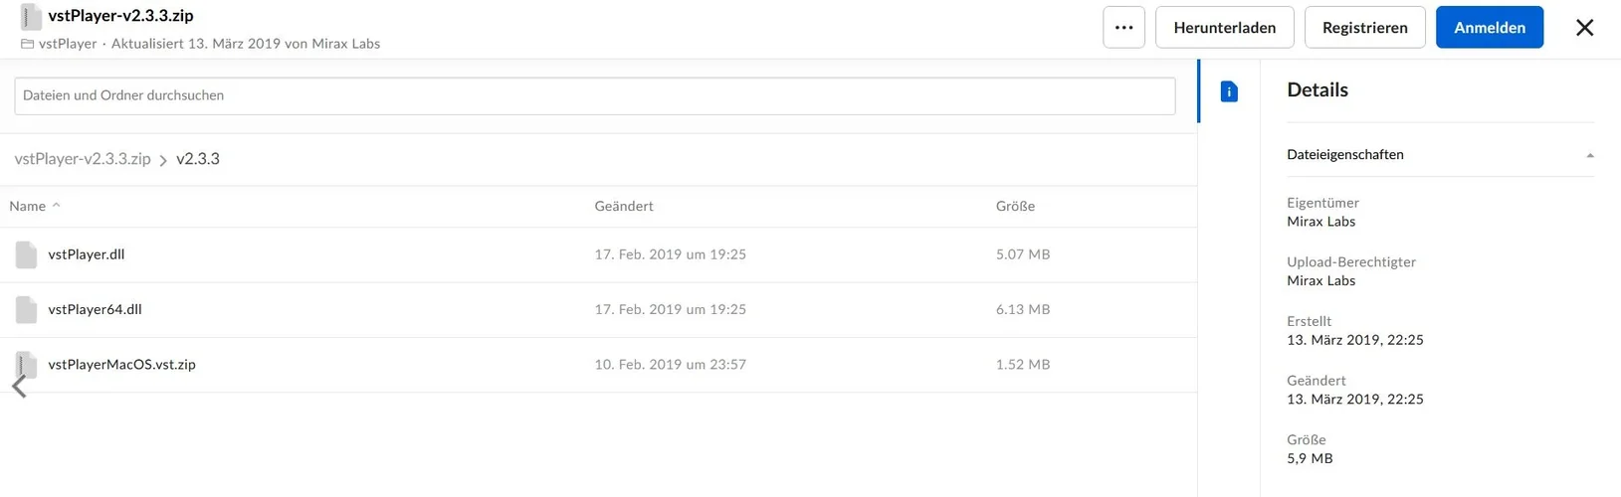
Task: Sort files by Geändert column
Action: (x=624, y=206)
